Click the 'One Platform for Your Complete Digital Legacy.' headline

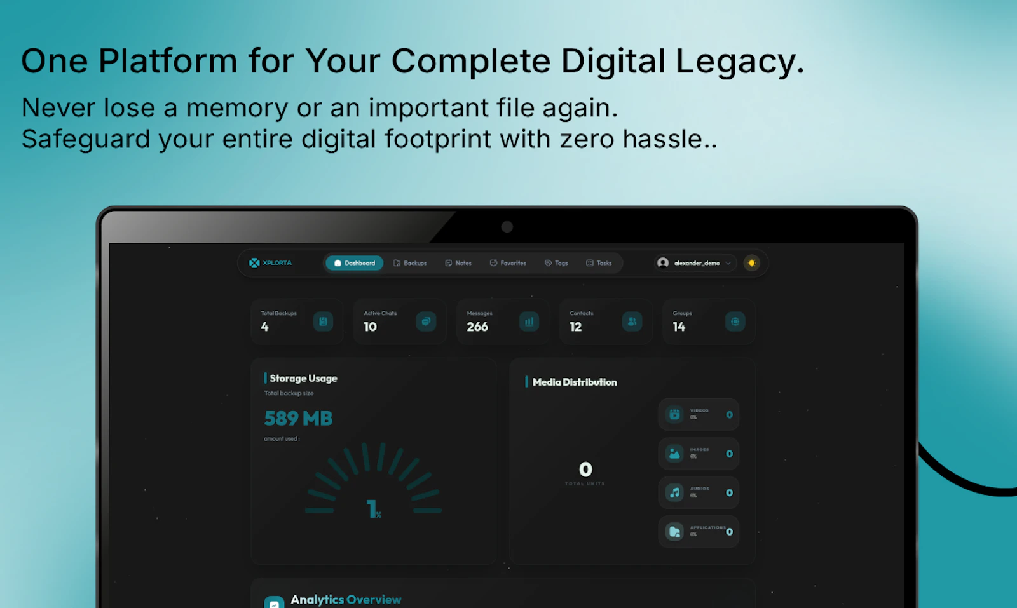click(413, 62)
